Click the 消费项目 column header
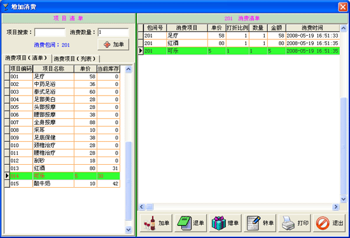The image size is (350, 238). pos(187,28)
